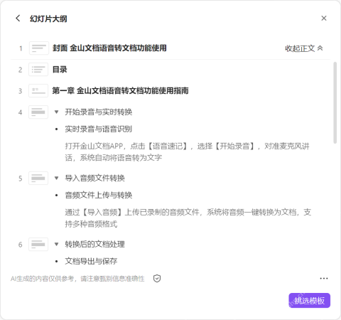Viewport: 341px width, 320px height.
Task: Click the 开始录音与实时转换 heading
Action: 99,112
